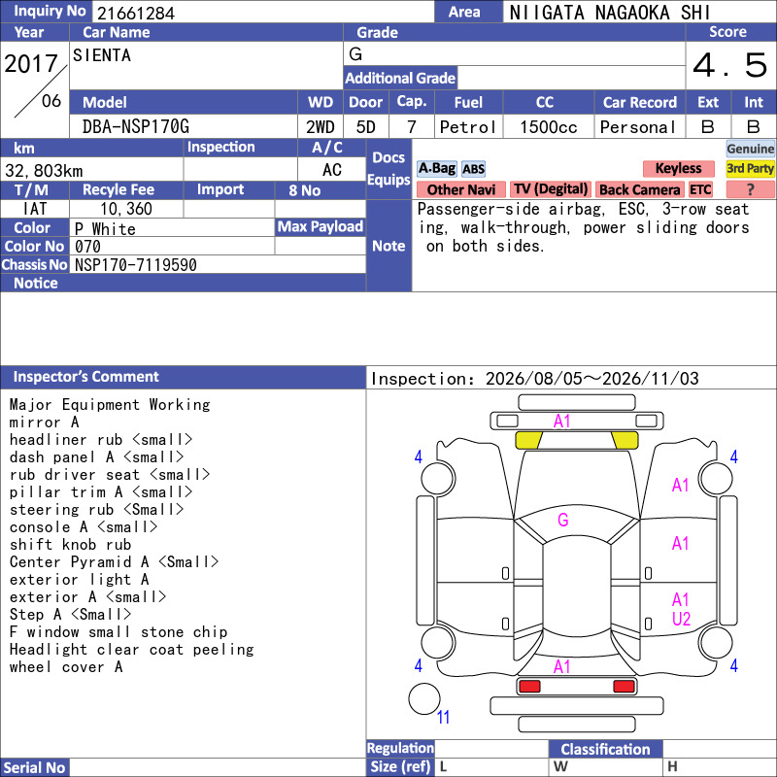Click the Classification header cell
The image size is (777, 777).
605,749
